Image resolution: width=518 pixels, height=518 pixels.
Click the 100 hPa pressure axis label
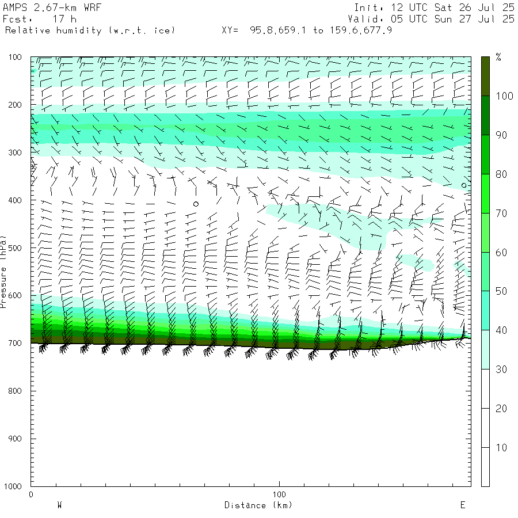pyautogui.click(x=15, y=57)
